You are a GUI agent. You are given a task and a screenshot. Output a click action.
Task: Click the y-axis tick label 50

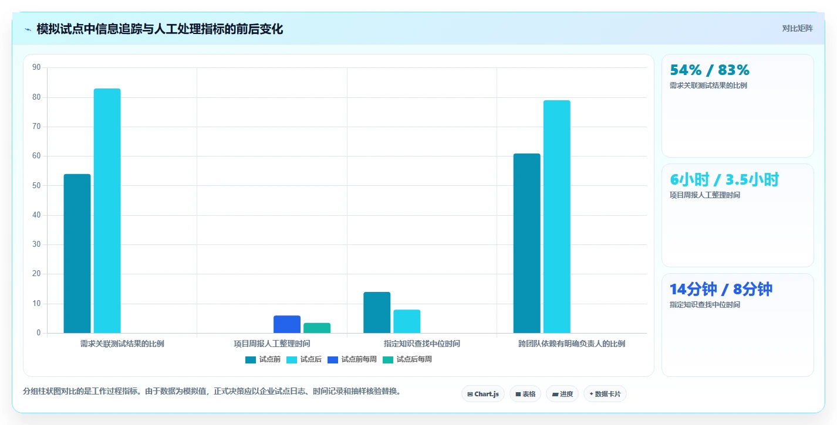point(36,185)
